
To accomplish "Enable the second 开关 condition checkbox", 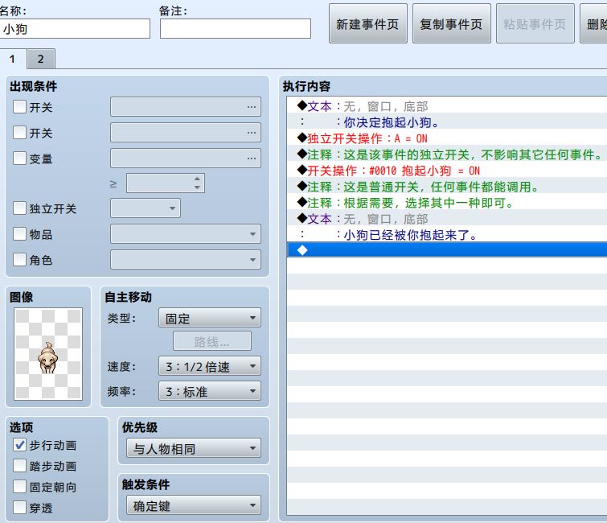I will tap(19, 132).
